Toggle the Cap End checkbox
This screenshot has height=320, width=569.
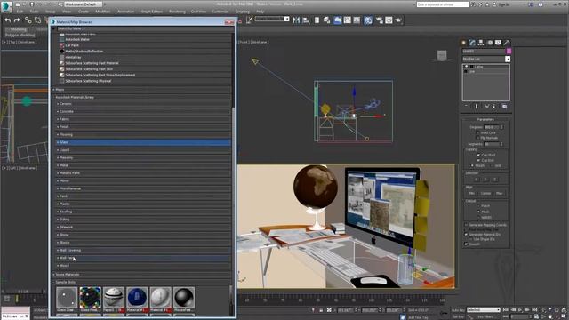(478, 160)
